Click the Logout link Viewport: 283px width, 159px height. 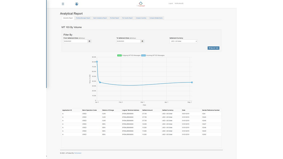pos(171,4)
